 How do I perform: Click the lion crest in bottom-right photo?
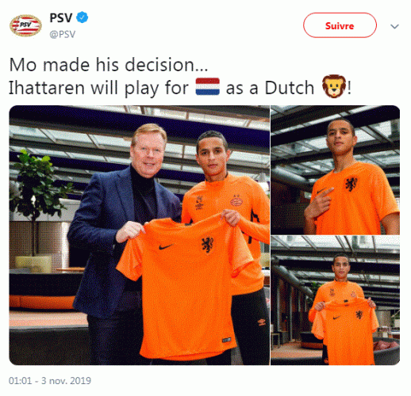click(359, 314)
